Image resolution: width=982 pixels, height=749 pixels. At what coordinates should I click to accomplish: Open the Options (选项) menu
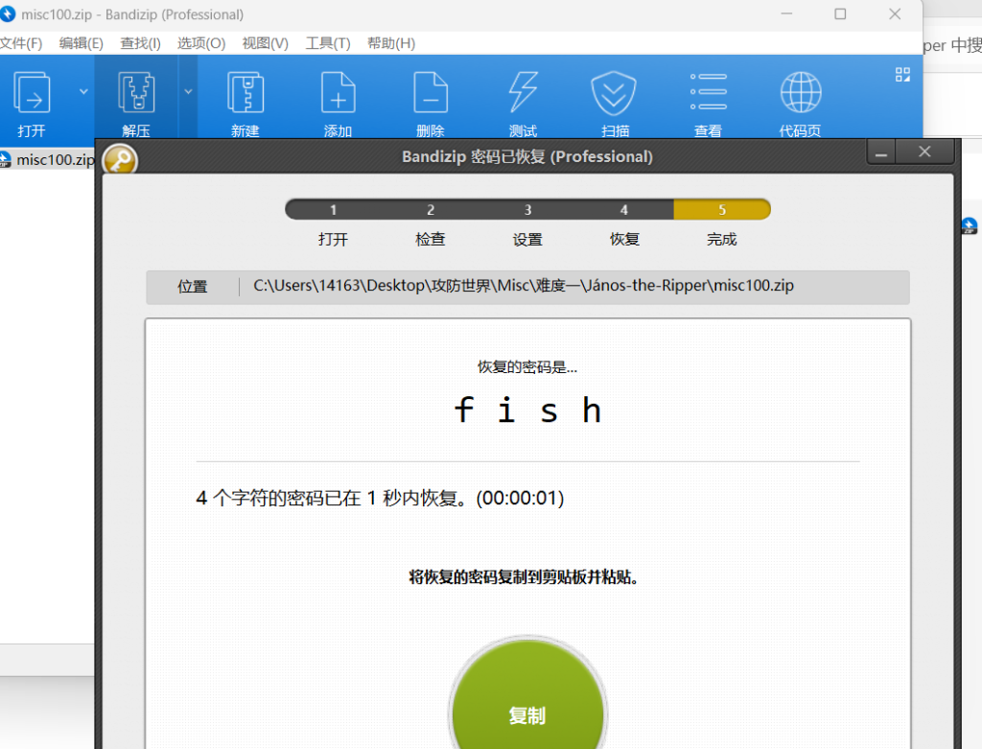click(x=200, y=43)
